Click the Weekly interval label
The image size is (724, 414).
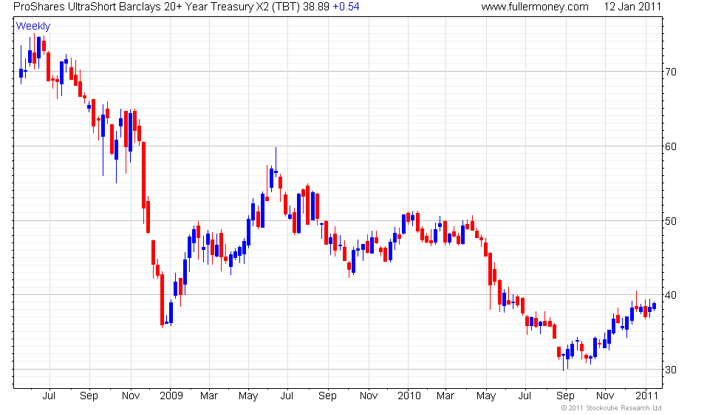coord(33,27)
